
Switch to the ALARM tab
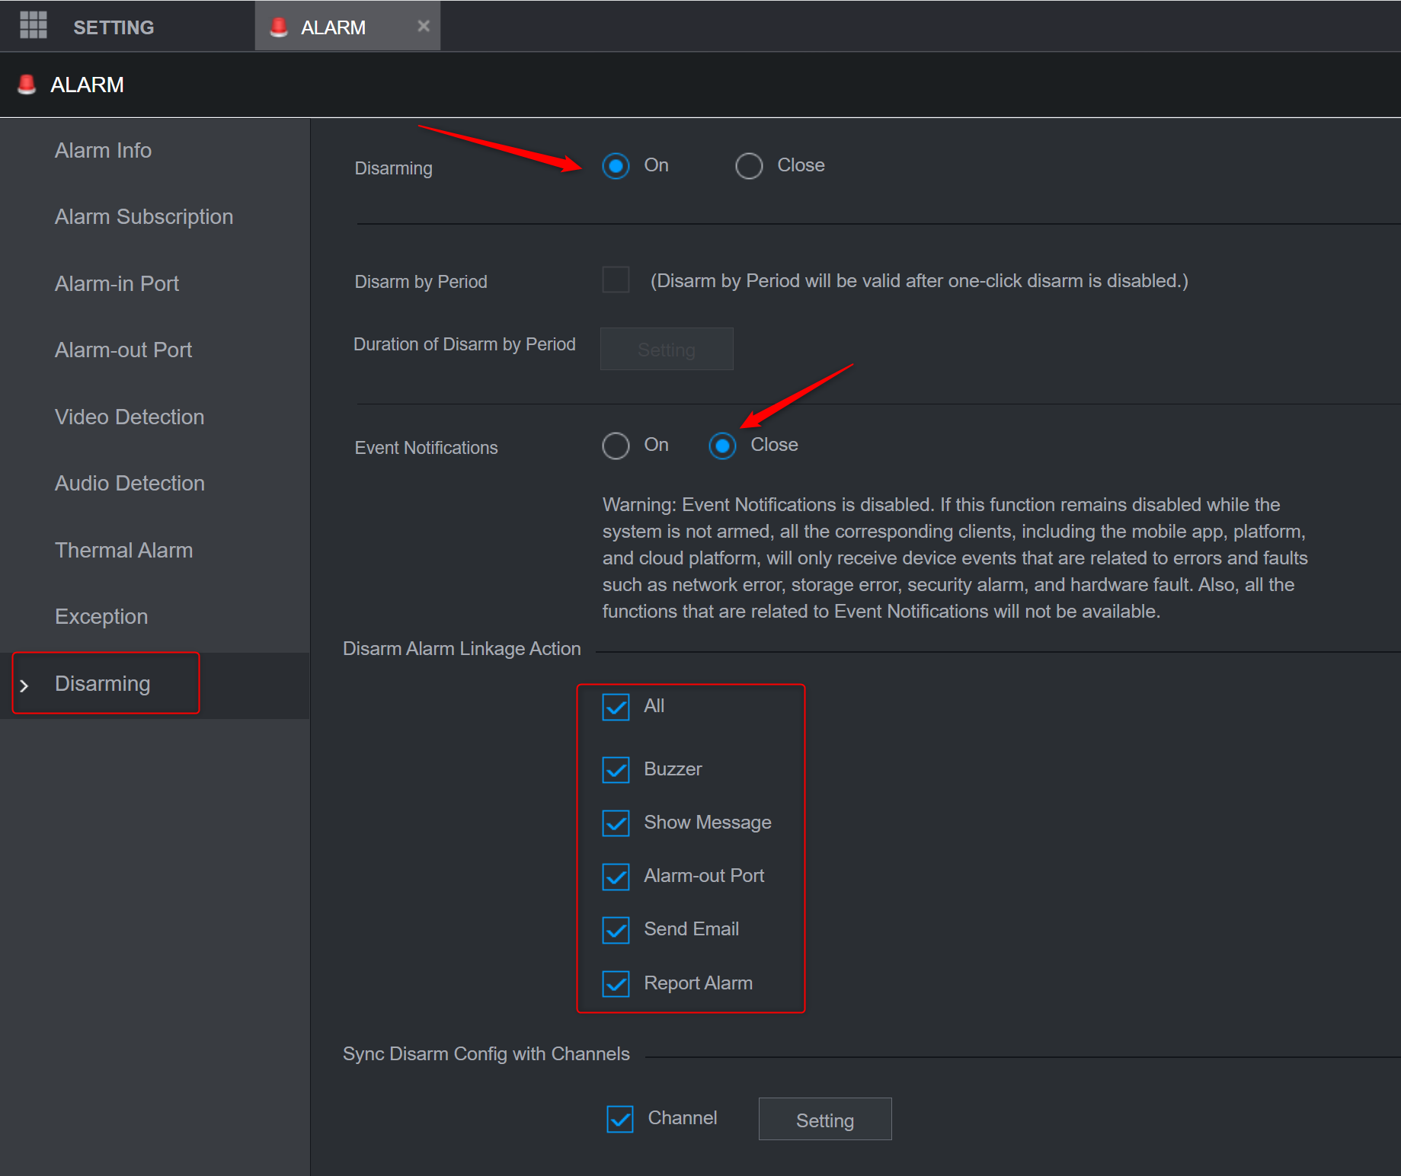(x=334, y=26)
